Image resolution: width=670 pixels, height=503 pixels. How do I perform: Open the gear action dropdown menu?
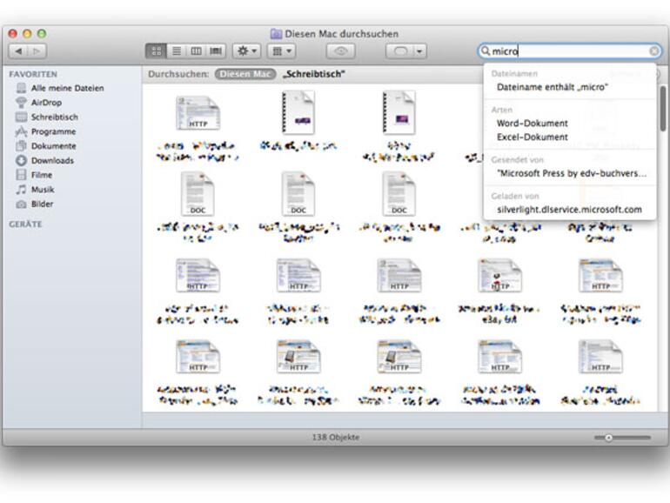(x=246, y=51)
